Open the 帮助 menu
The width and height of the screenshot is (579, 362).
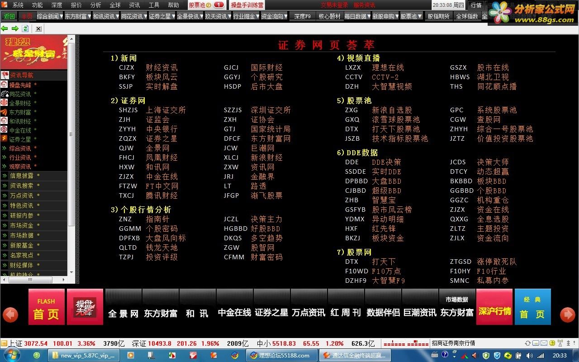[x=174, y=5]
